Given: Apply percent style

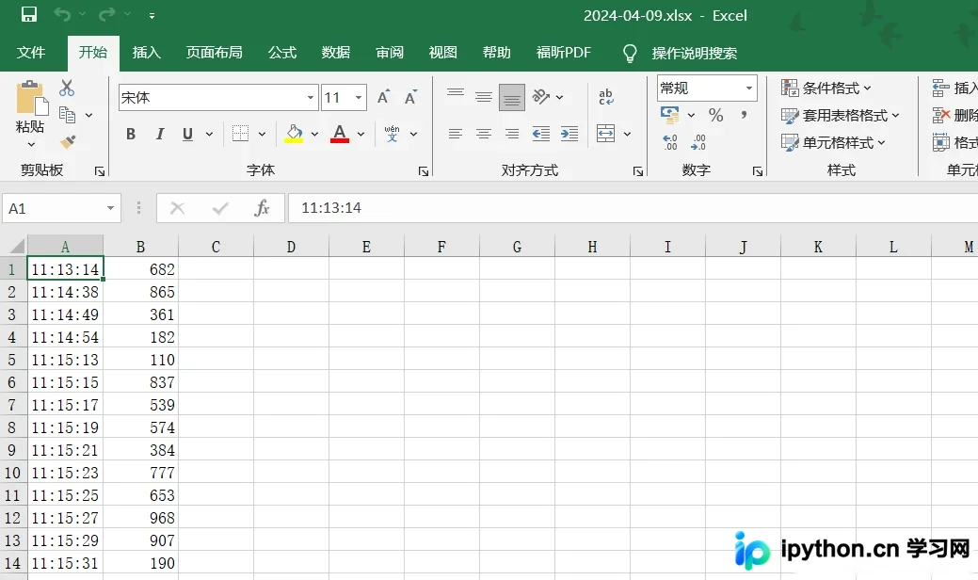Looking at the screenshot, I should click(715, 115).
